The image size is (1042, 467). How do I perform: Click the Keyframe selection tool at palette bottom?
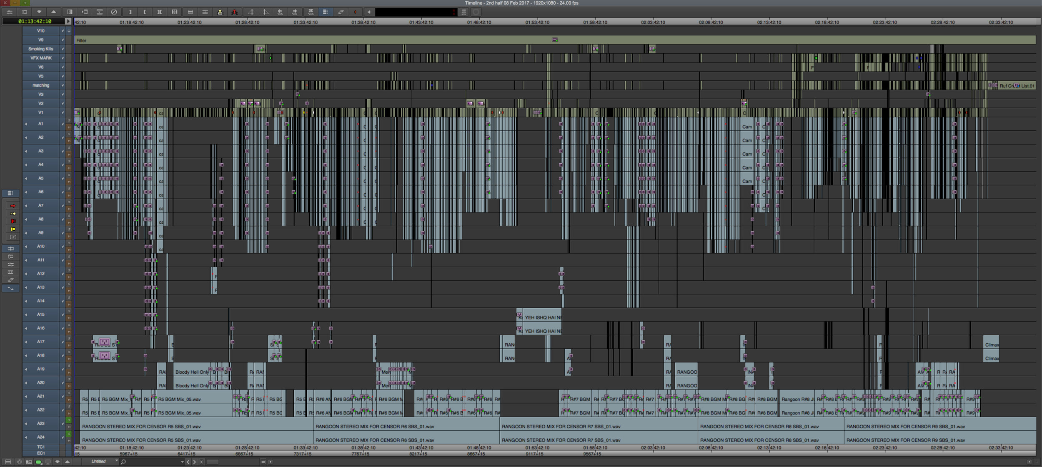(11, 288)
